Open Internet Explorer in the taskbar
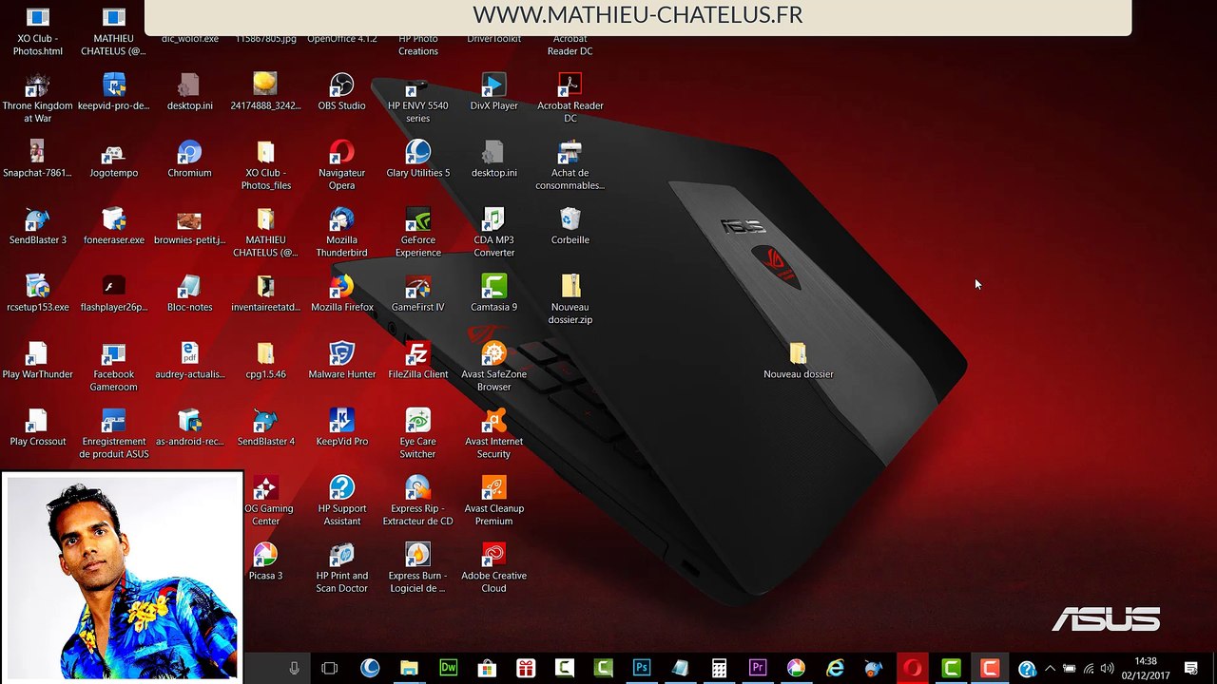This screenshot has height=684, width=1217. coord(835,669)
